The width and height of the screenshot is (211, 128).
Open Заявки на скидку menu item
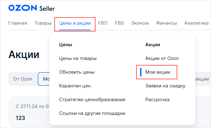point(165,86)
